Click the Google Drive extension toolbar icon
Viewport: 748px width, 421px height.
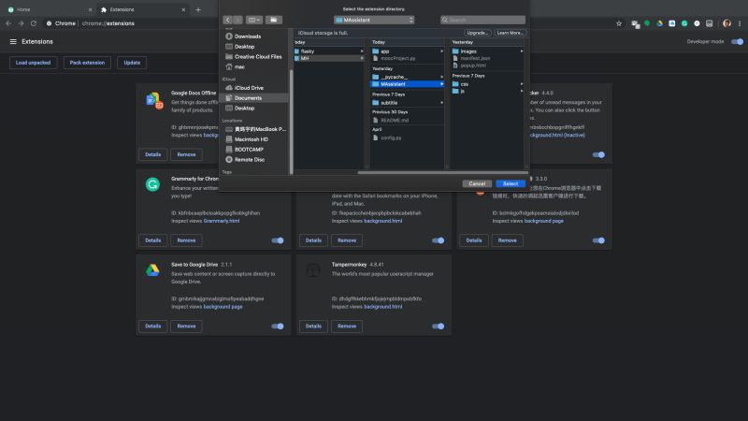(x=659, y=23)
